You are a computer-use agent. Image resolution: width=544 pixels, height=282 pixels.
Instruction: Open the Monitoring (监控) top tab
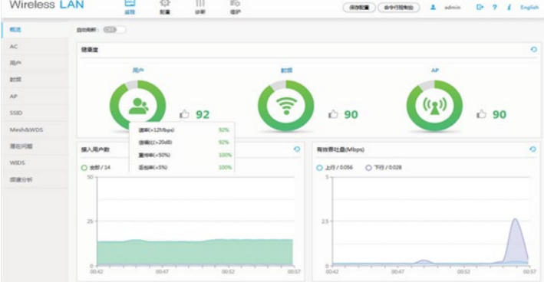coord(130,7)
